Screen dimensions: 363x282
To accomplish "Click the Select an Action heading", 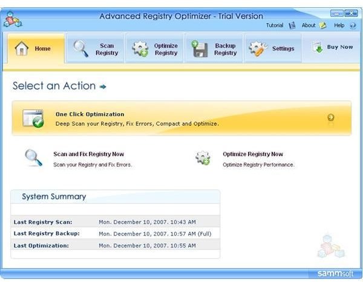I will (54, 86).
